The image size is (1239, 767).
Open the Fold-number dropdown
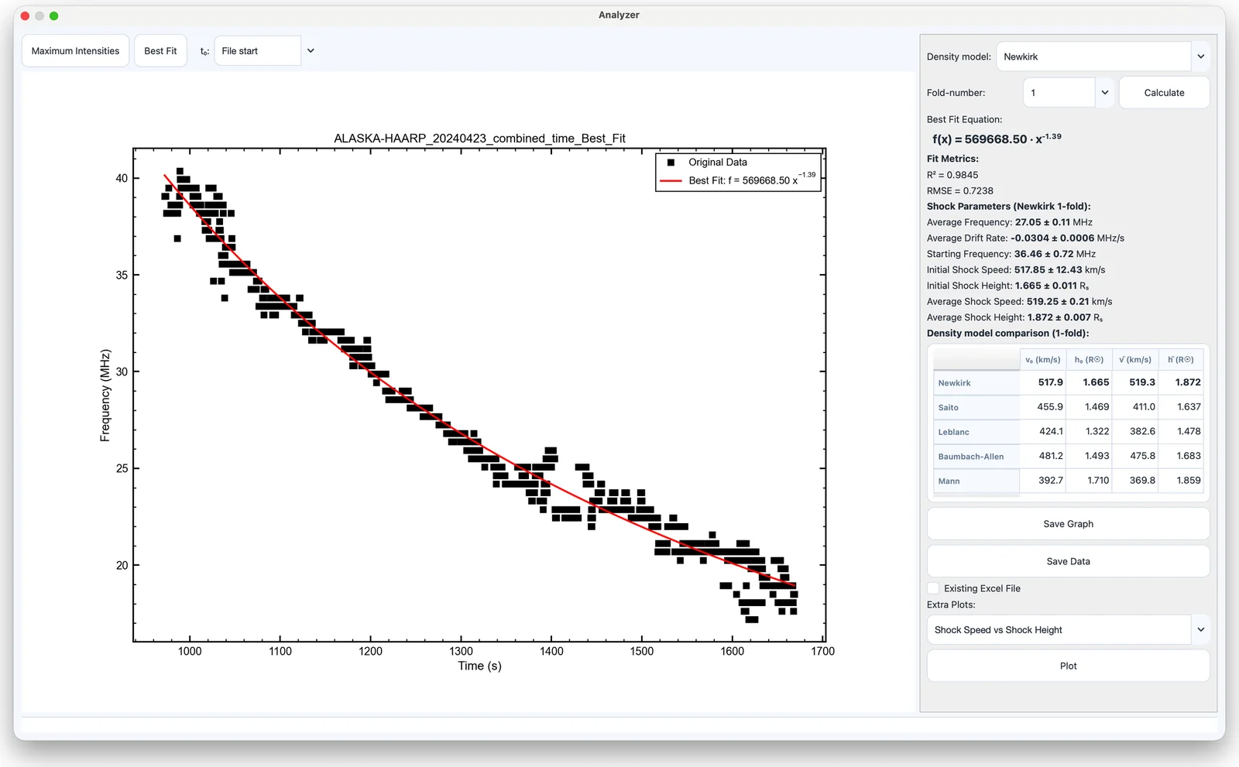click(x=1069, y=93)
